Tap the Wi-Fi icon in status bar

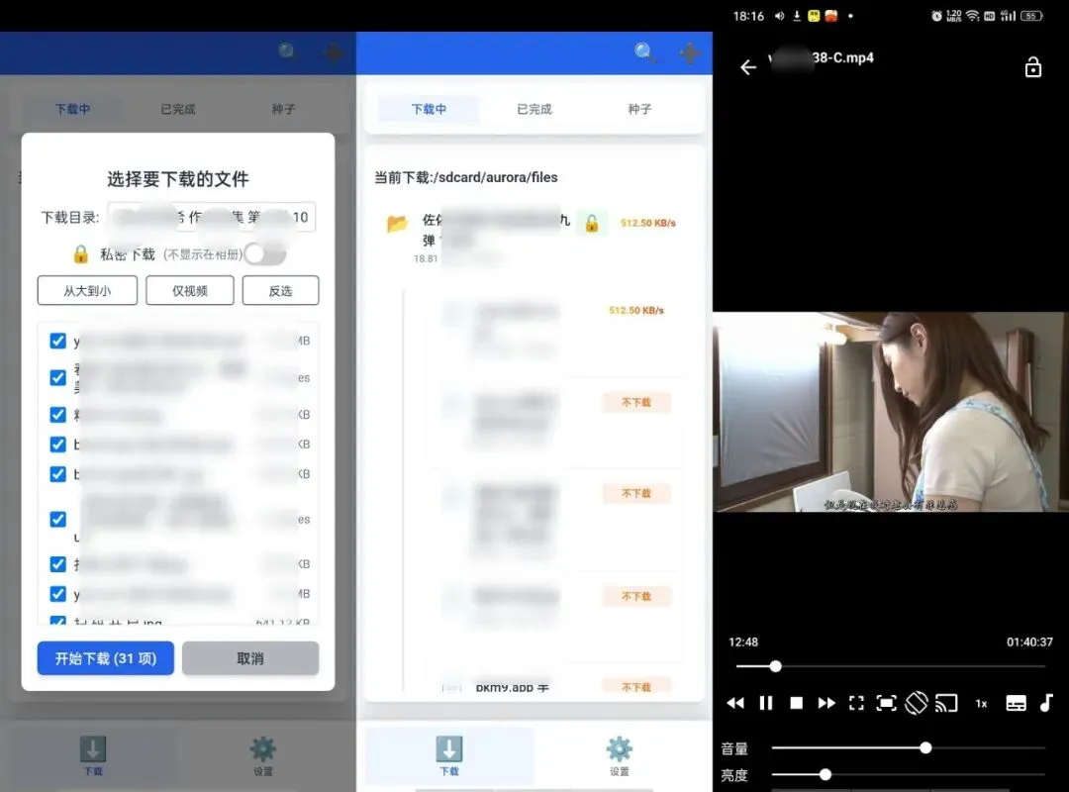coord(973,16)
